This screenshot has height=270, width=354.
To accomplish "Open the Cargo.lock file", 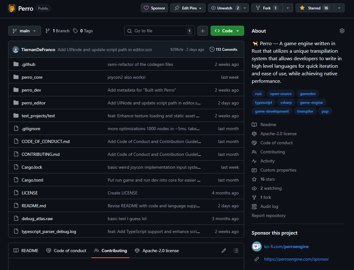I will [x=32, y=167].
